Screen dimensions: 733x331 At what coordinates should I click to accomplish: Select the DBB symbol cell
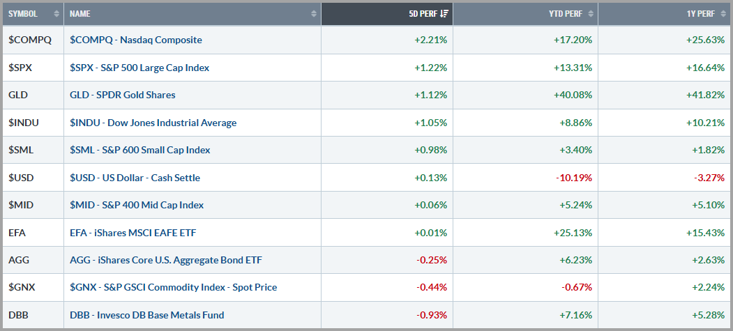tap(18, 315)
